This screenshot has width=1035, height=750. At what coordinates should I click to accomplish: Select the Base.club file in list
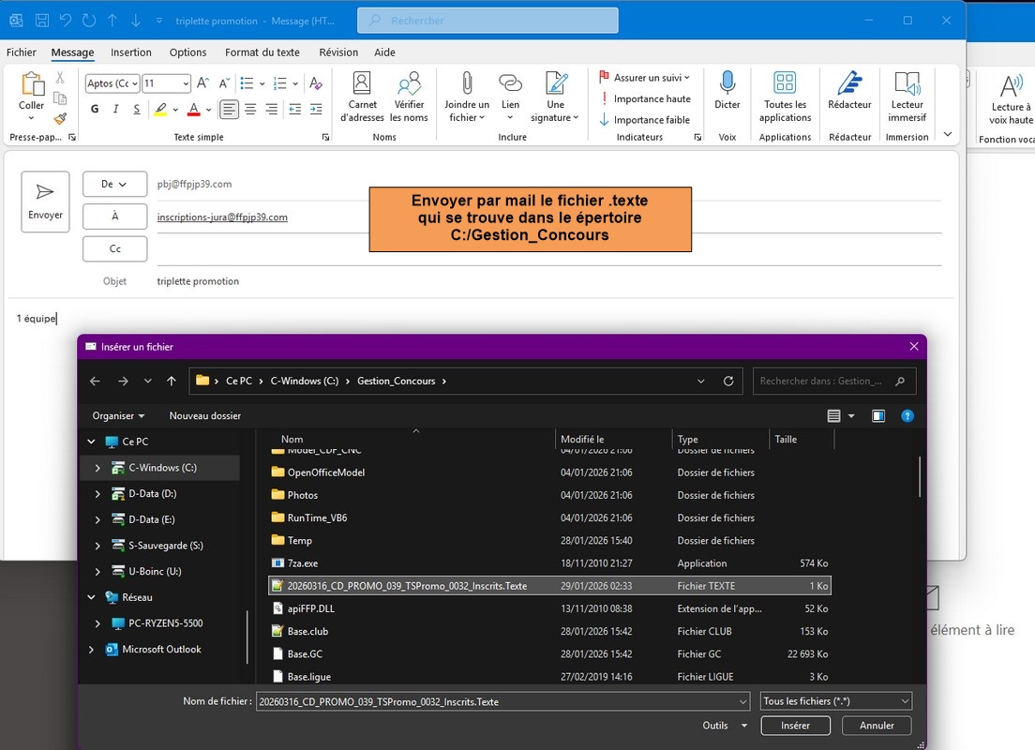pyautogui.click(x=307, y=632)
